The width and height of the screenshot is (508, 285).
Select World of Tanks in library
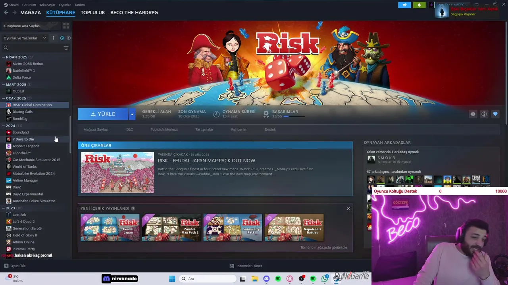(x=24, y=167)
